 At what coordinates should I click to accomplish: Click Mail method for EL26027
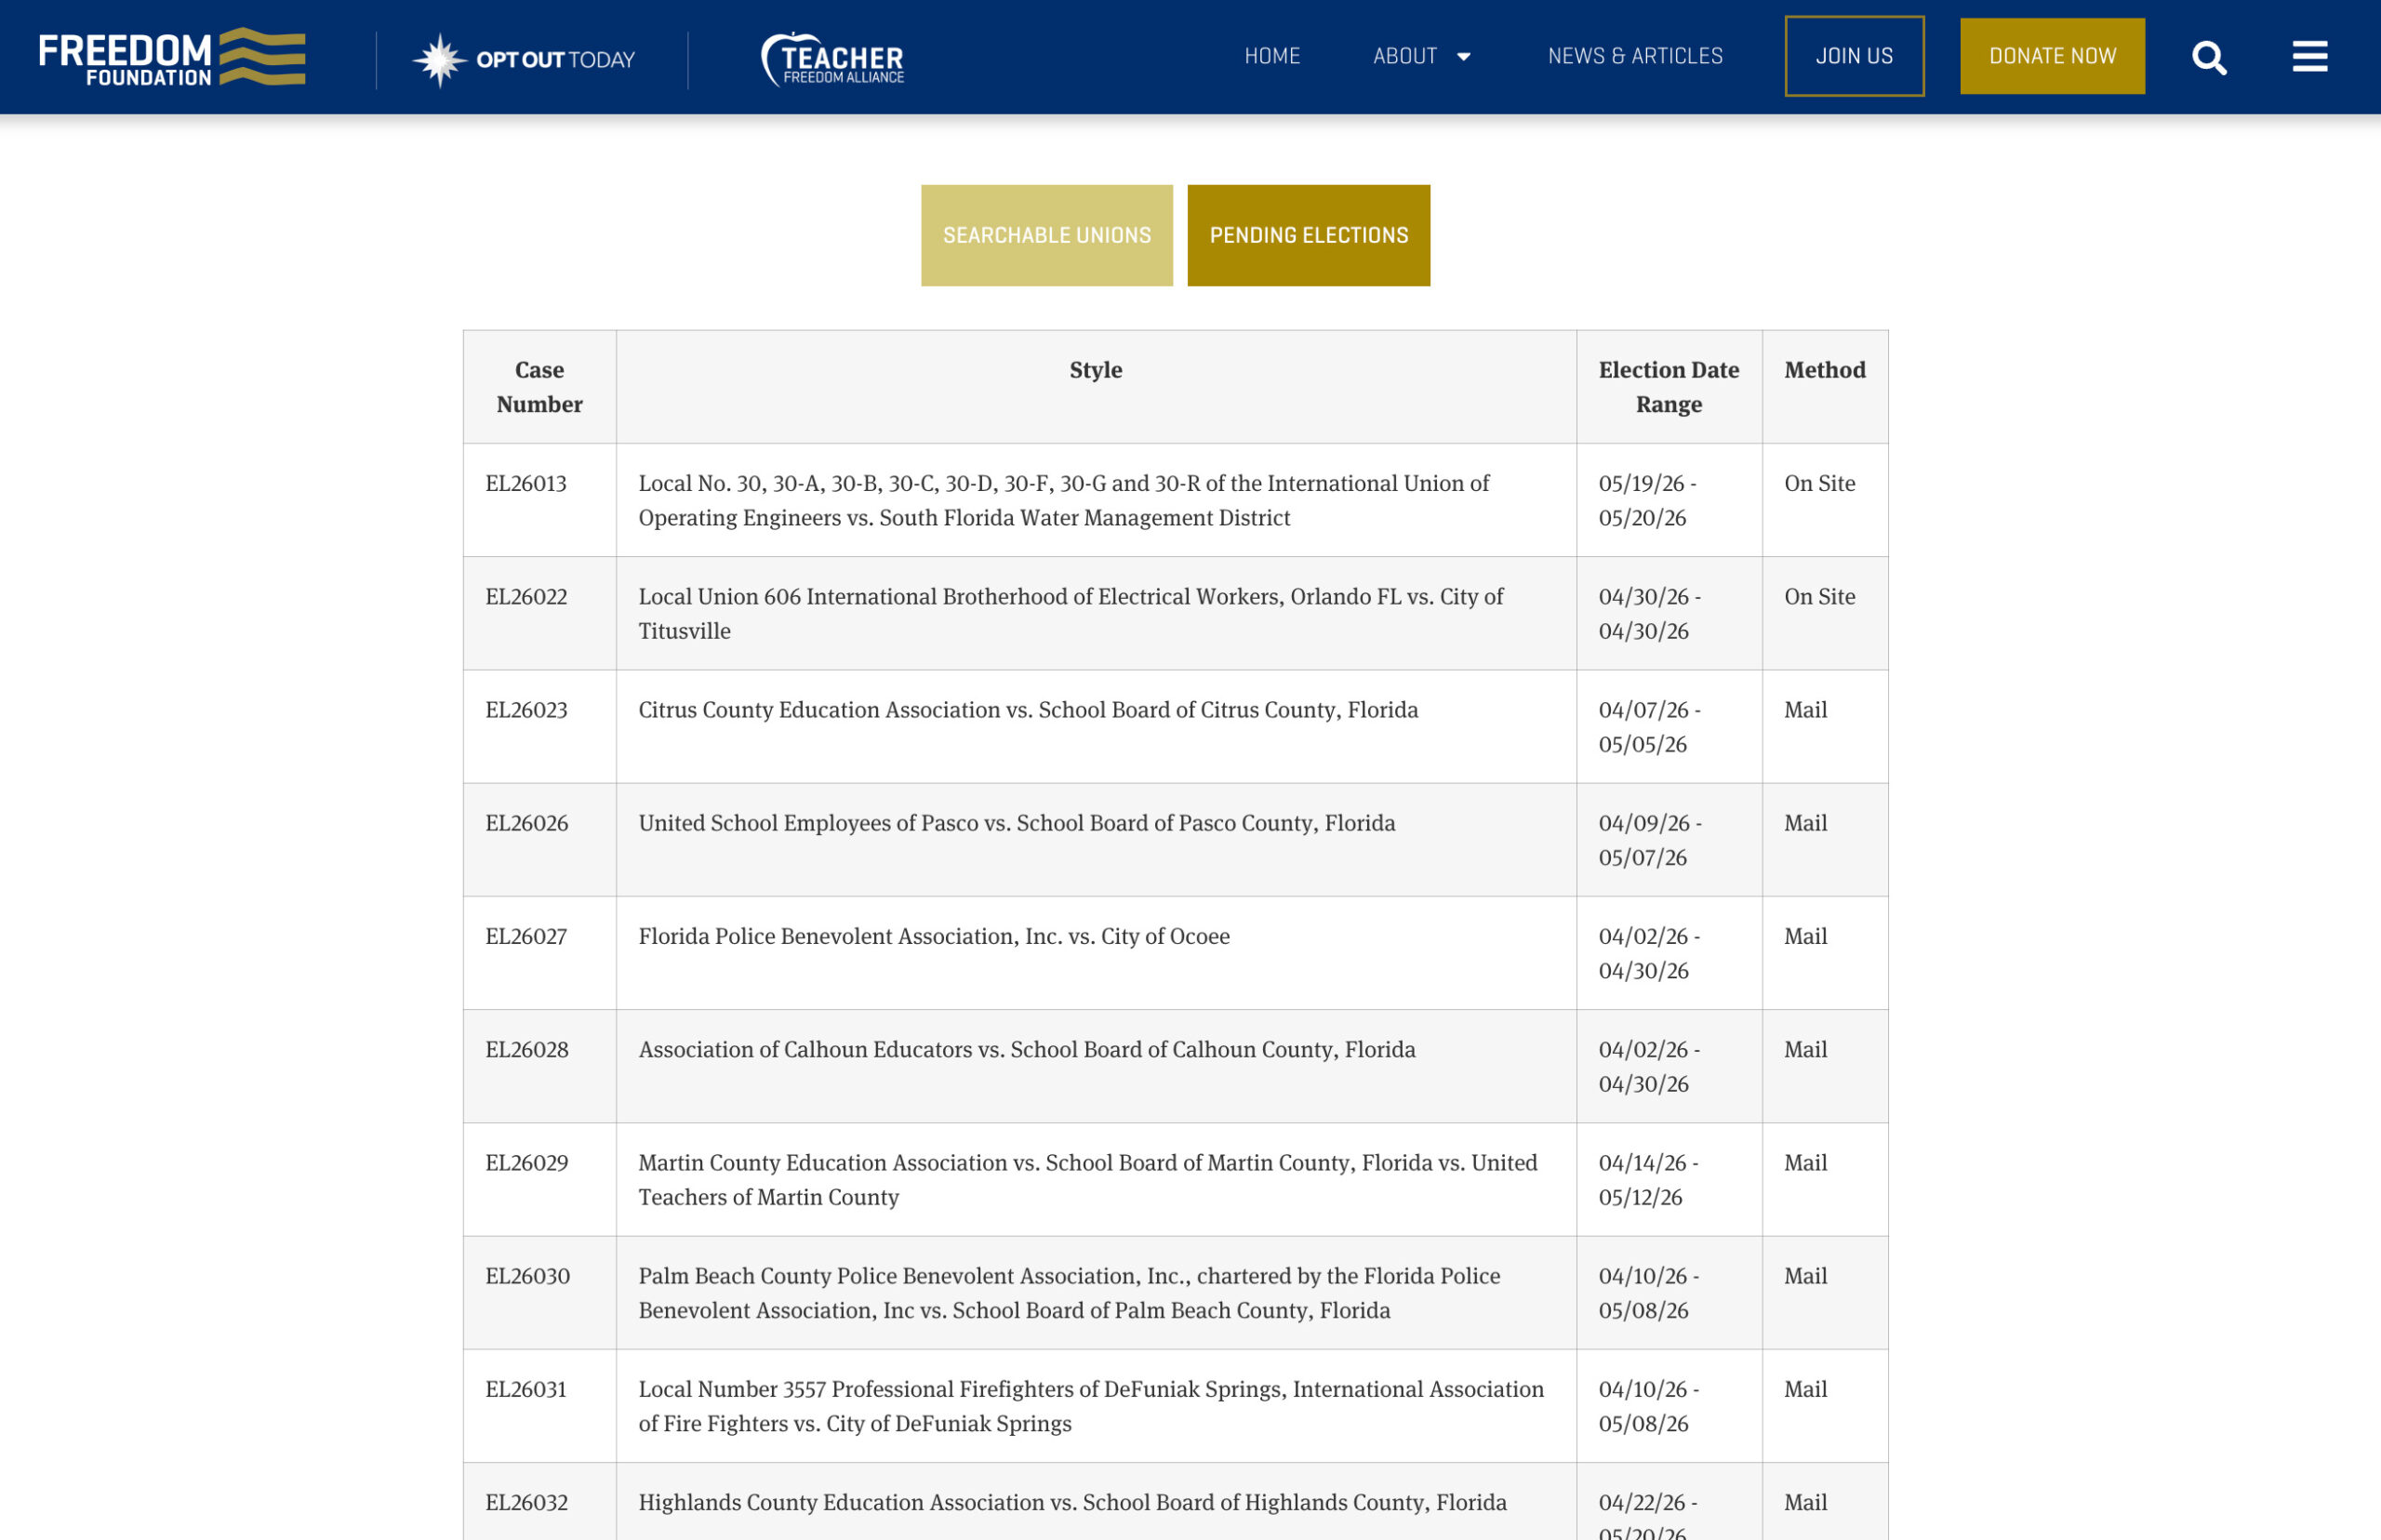[1805, 936]
